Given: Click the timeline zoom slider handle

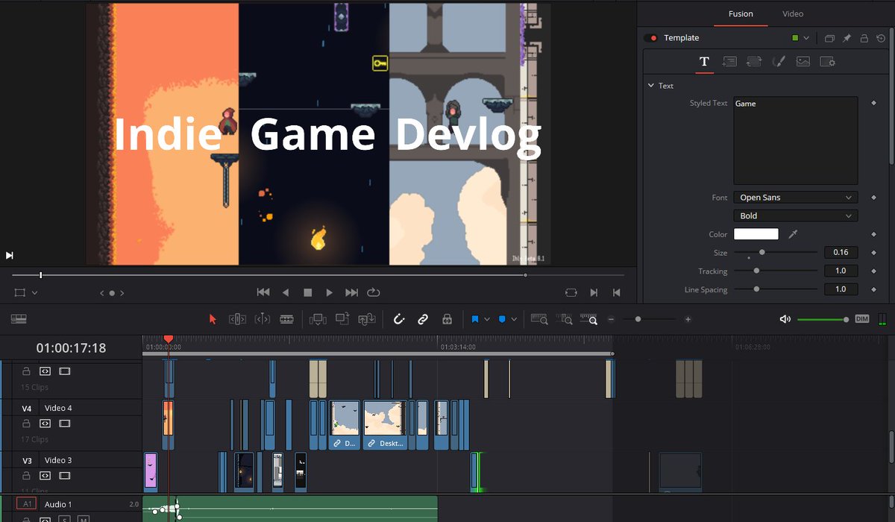Looking at the screenshot, I should click(637, 319).
